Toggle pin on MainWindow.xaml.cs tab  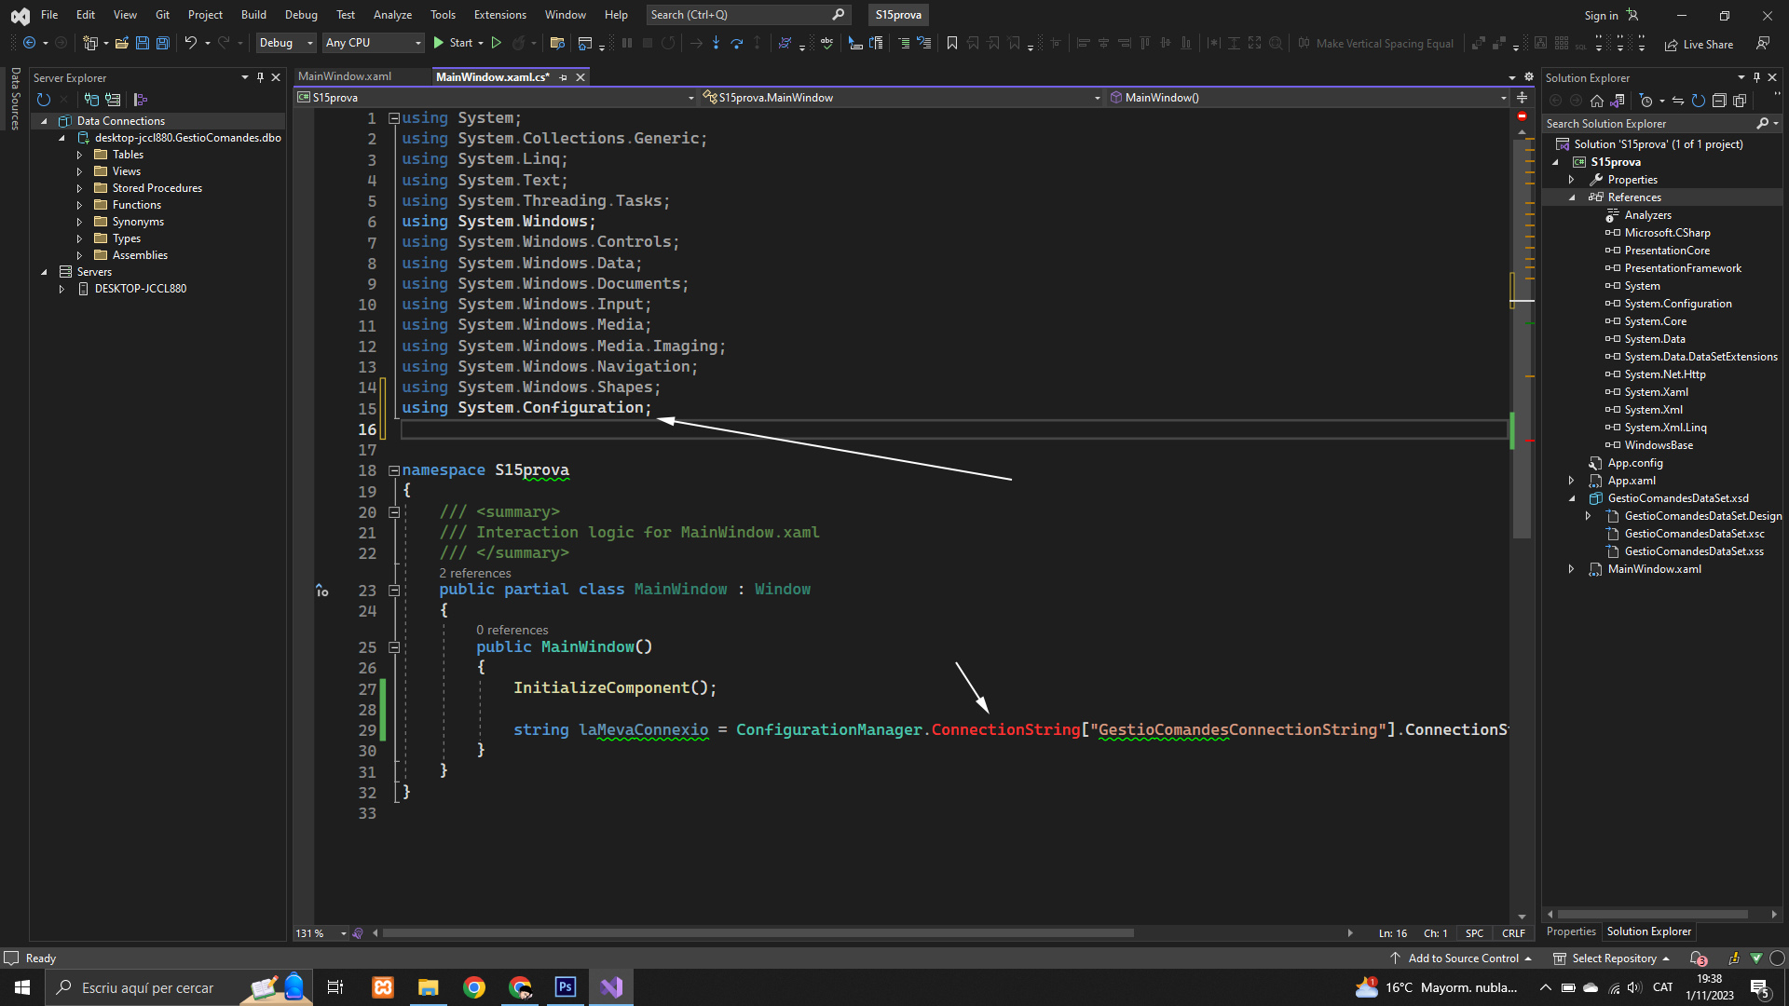pyautogui.click(x=564, y=77)
